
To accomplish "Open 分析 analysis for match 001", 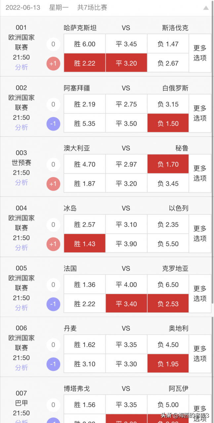I will coord(21,66).
